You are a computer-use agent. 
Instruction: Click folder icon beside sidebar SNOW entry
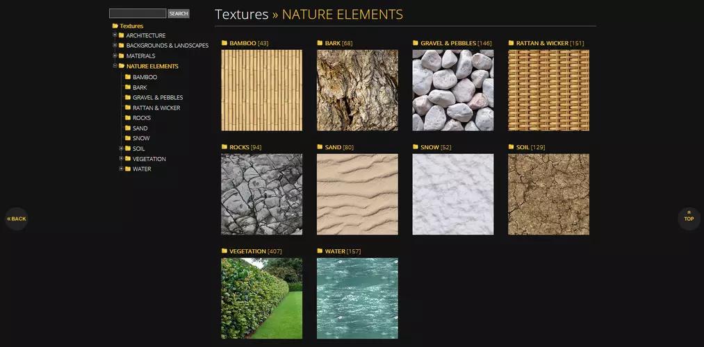[128, 138]
